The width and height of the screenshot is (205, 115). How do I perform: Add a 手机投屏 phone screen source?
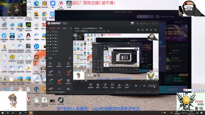click(x=105, y=86)
